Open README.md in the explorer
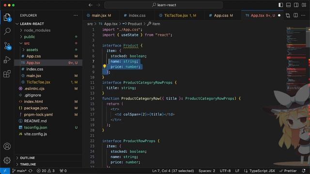The image size is (310, 174). [x=48, y=121]
